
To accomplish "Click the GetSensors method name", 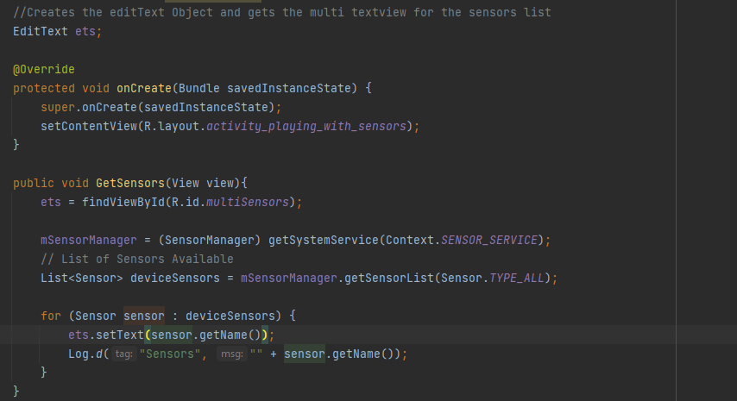I will point(130,183).
